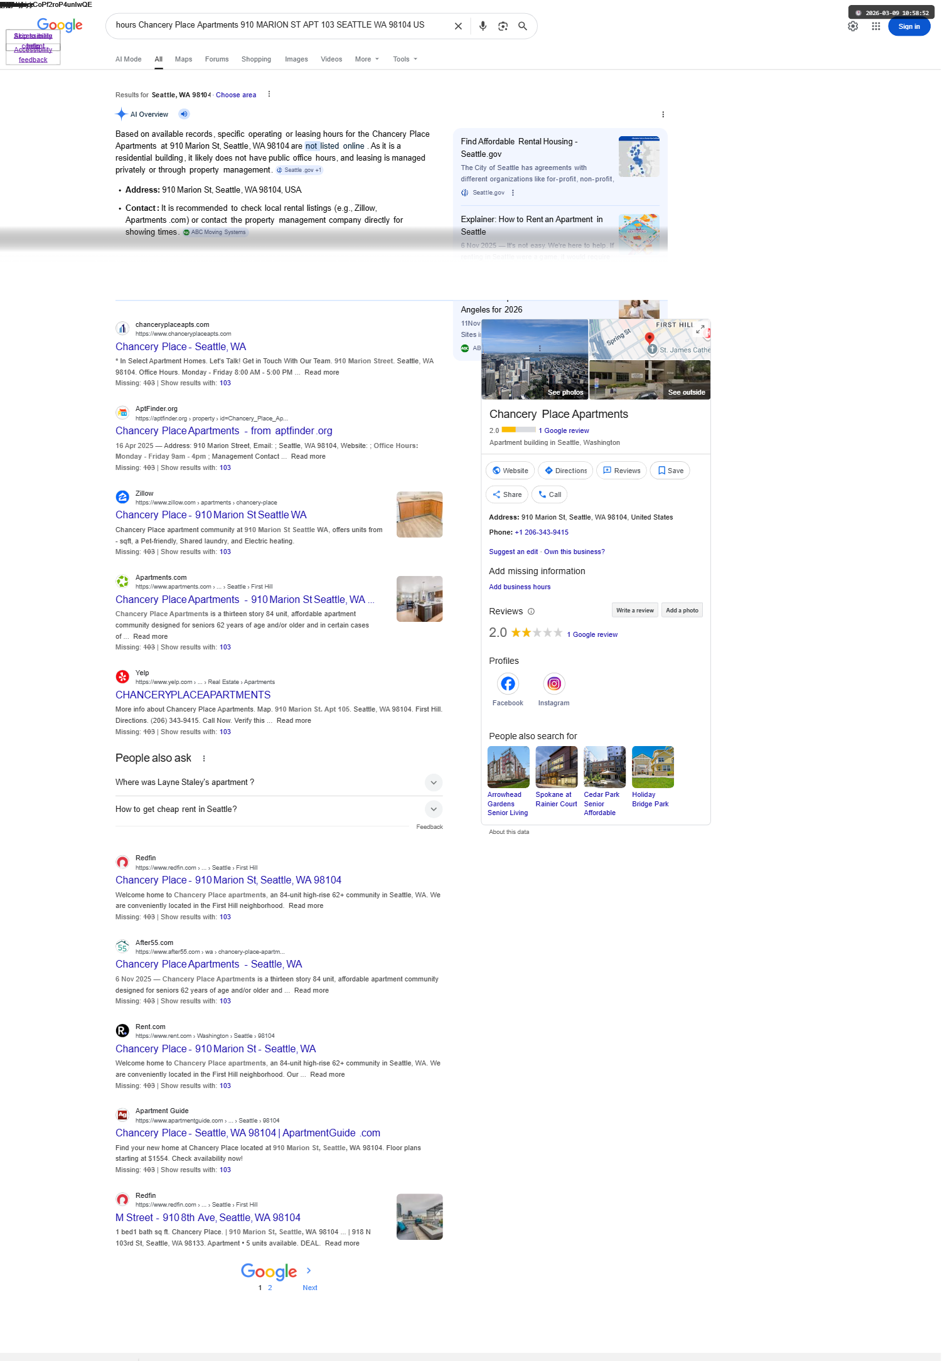Open Arrowhead Gardens Senior Living thumbnail
952x1361 pixels.
508,767
